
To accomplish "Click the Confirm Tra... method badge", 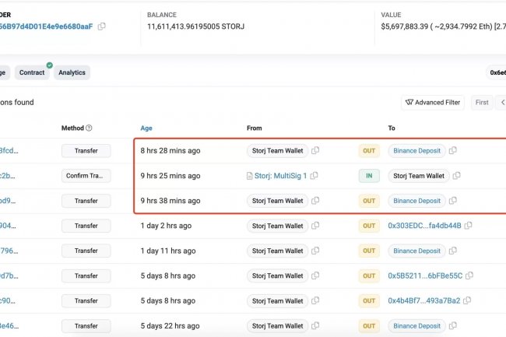I will (x=86, y=176).
